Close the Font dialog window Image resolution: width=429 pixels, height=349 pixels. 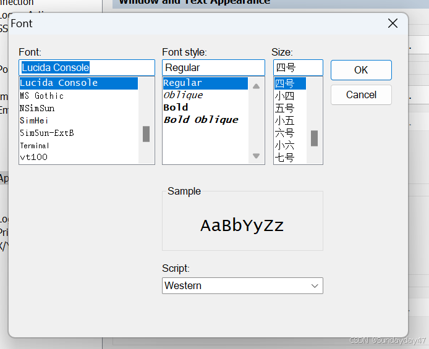[393, 23]
